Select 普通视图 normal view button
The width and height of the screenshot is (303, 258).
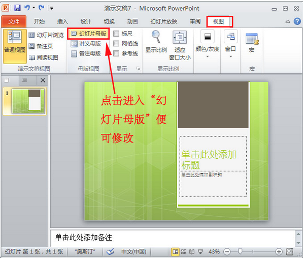click(x=15, y=46)
